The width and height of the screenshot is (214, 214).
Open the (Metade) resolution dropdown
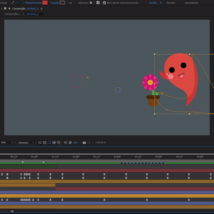click(x=26, y=142)
